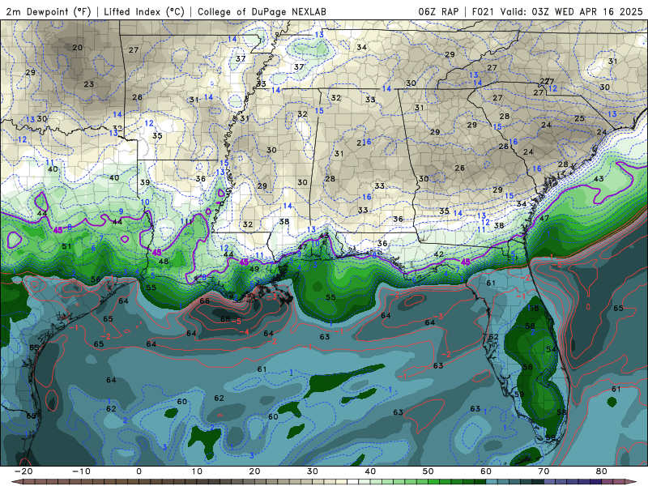Click the 68 dewpoint value near Louisiana coast

[225, 318]
